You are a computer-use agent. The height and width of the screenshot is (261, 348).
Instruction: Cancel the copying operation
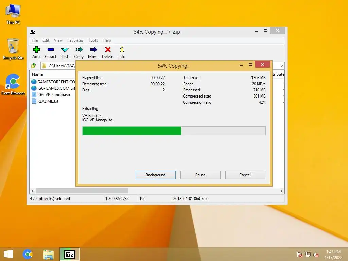coord(245,175)
